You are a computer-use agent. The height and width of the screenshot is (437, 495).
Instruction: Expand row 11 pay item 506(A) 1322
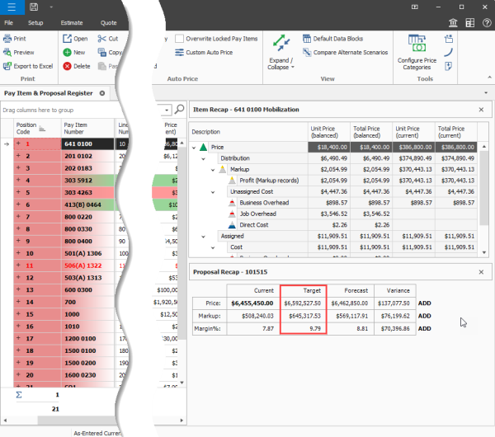coord(18,265)
